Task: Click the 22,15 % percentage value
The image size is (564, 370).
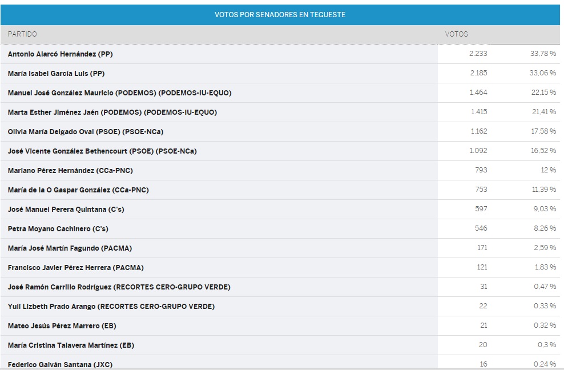Action: click(x=543, y=93)
